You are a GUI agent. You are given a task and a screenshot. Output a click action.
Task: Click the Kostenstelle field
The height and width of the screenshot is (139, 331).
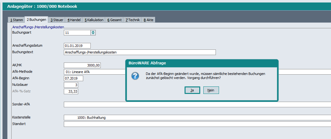tap(197, 118)
